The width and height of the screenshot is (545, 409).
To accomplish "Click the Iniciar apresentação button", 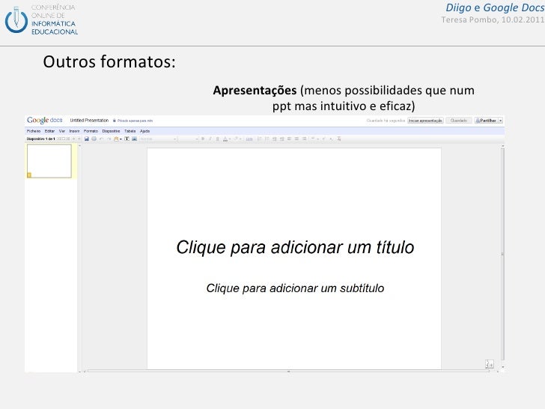I will pos(425,121).
